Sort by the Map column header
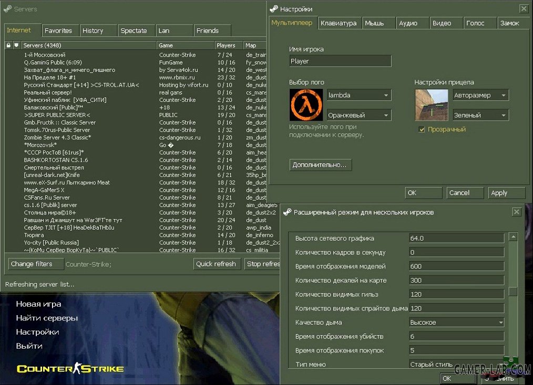Screen dimensions: 533x385 [255, 45]
